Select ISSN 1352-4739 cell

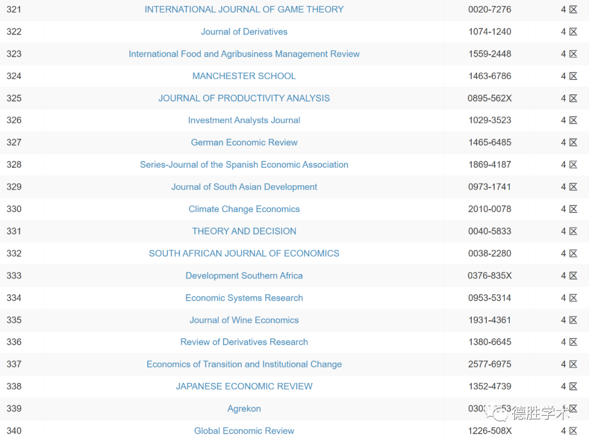pyautogui.click(x=489, y=386)
